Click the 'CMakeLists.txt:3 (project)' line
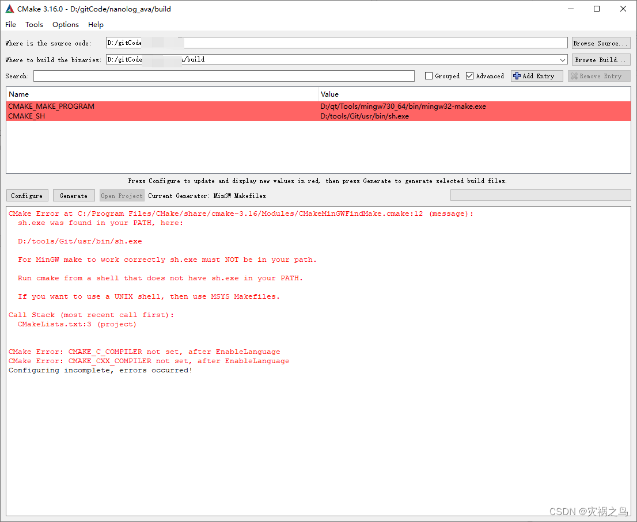 (x=77, y=325)
